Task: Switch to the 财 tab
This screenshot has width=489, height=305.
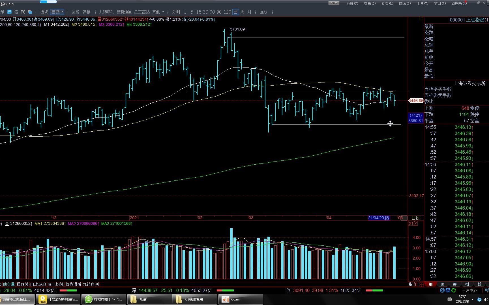Action: click(x=443, y=284)
